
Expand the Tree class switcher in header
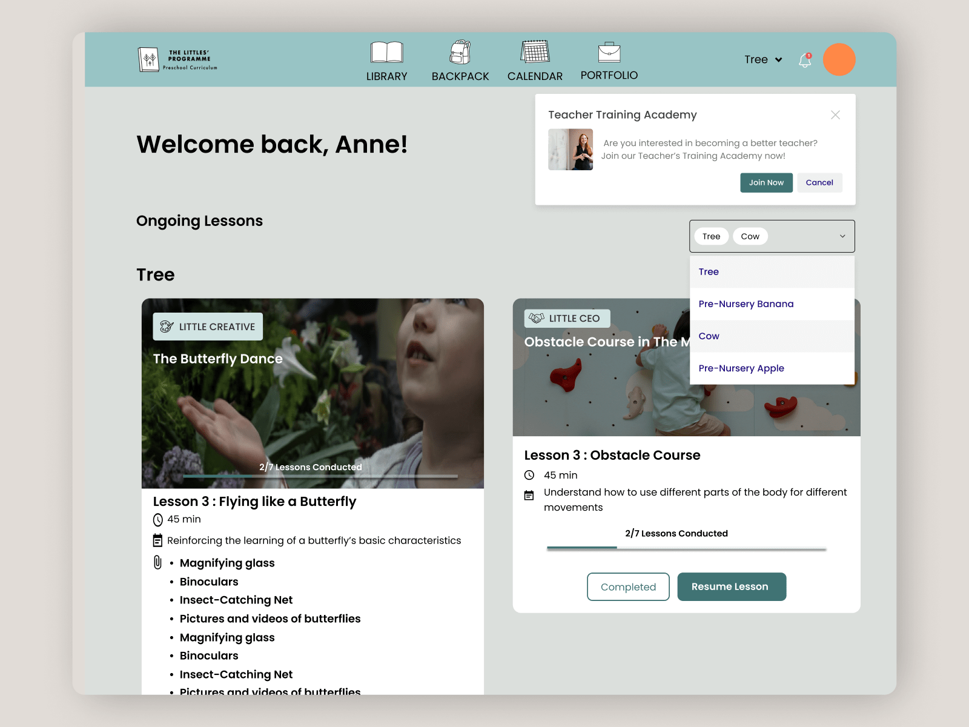coord(763,59)
